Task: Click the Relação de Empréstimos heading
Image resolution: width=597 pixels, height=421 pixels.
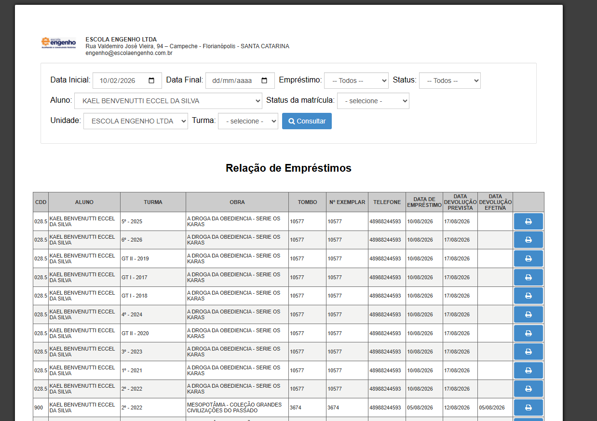Action: (x=288, y=168)
